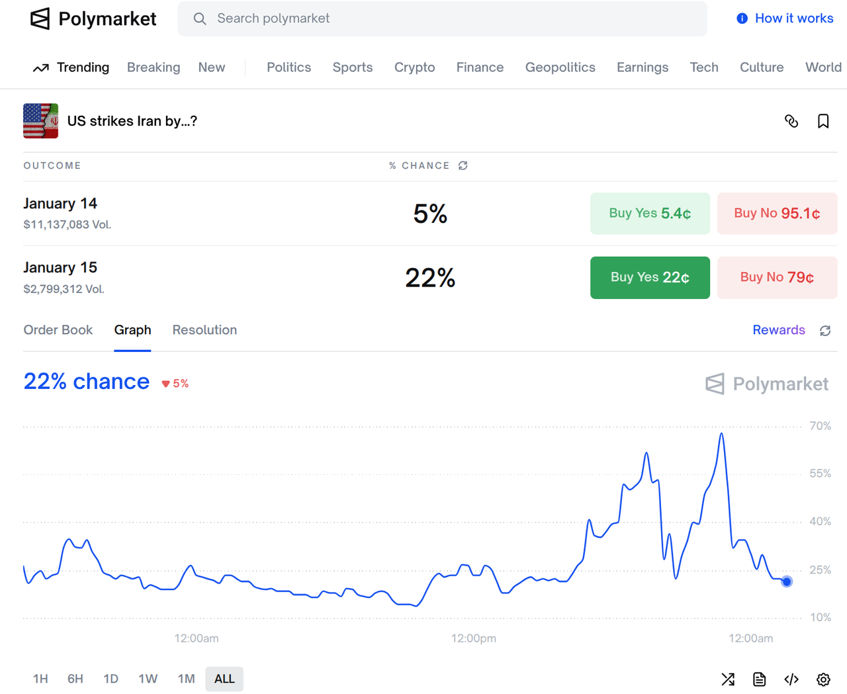Set graph range to 1H
This screenshot has width=847, height=694.
click(x=40, y=679)
